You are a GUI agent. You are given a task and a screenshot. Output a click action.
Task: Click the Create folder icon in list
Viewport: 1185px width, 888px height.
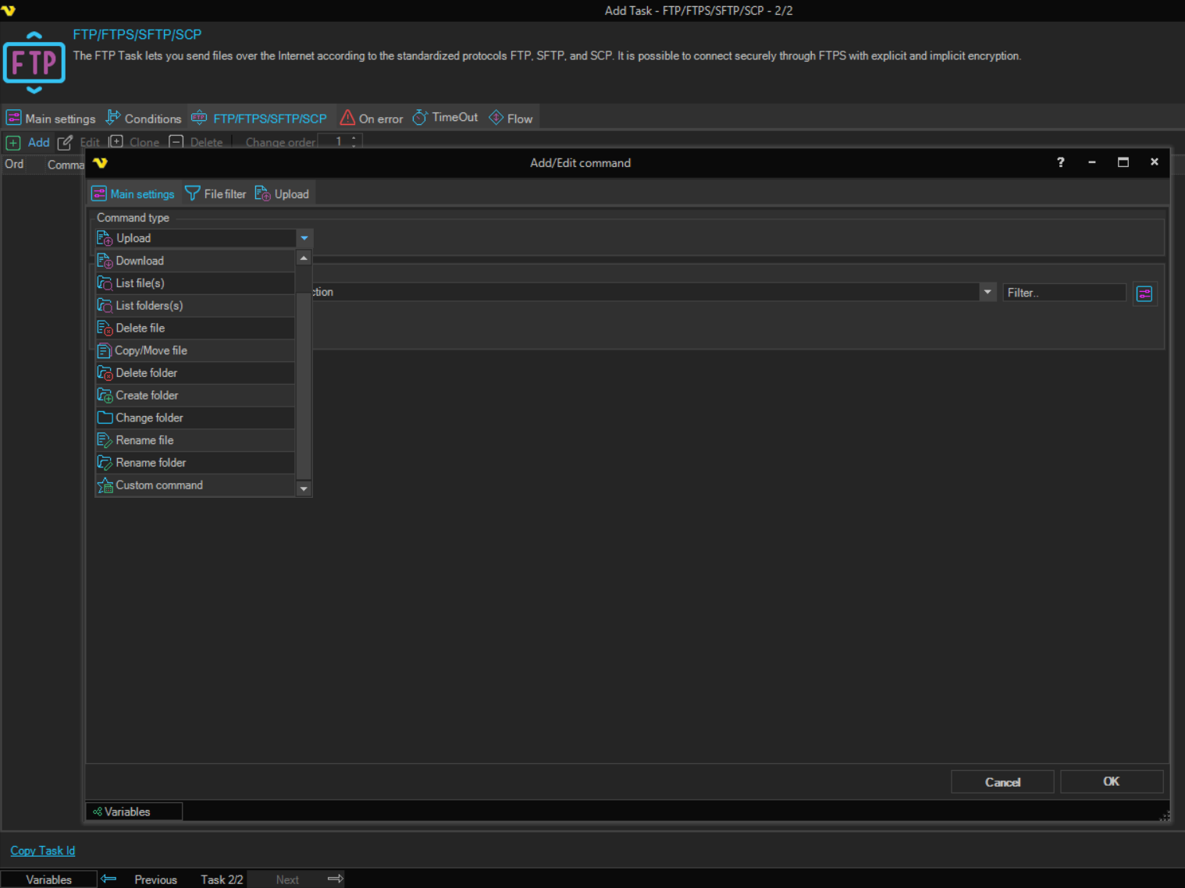105,396
